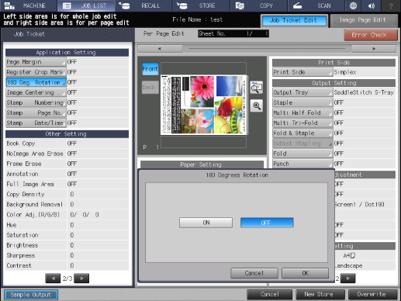Go to next Job Ticket page
The width and height of the screenshot is (401, 301).
tap(81, 279)
